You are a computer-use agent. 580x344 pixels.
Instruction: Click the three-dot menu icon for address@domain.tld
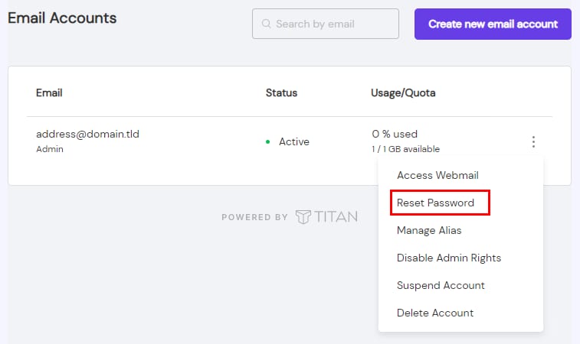click(x=533, y=141)
